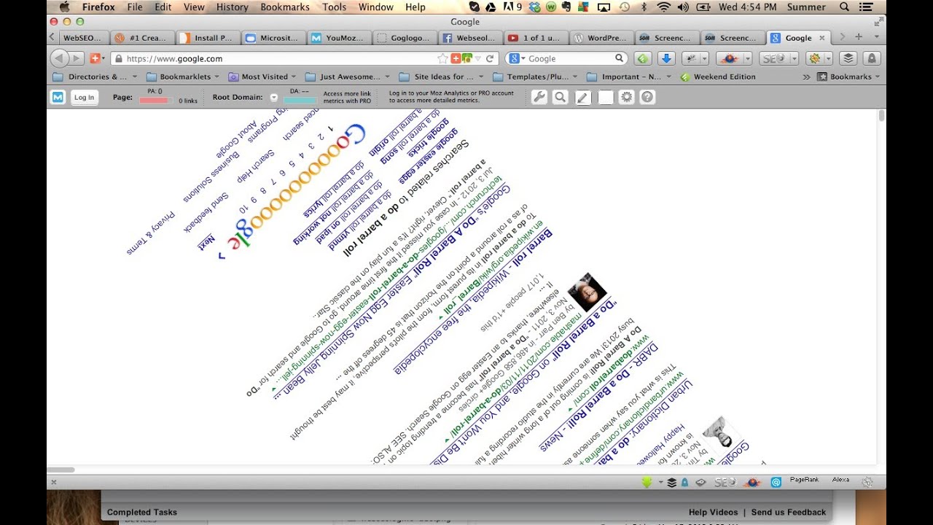Click status bar Buffer layers icon
The width and height of the screenshot is (933, 525).
point(671,482)
